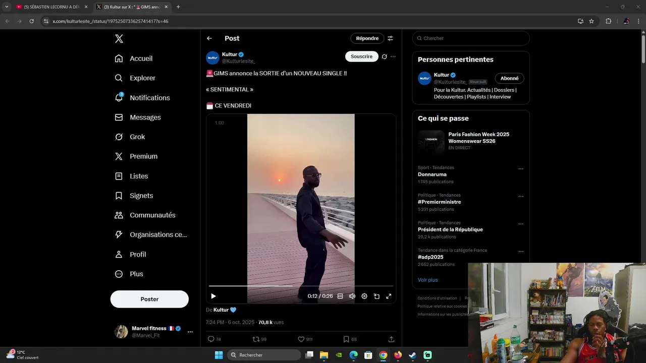646x363 pixels.
Task: Enable picture-in-picture for video
Action: point(376,296)
